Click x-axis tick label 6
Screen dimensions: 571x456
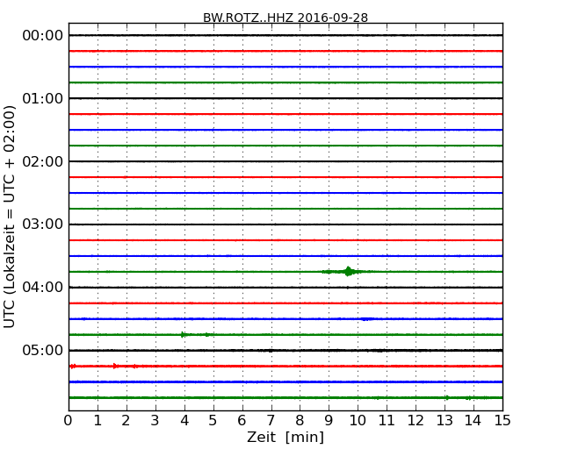[x=242, y=421]
